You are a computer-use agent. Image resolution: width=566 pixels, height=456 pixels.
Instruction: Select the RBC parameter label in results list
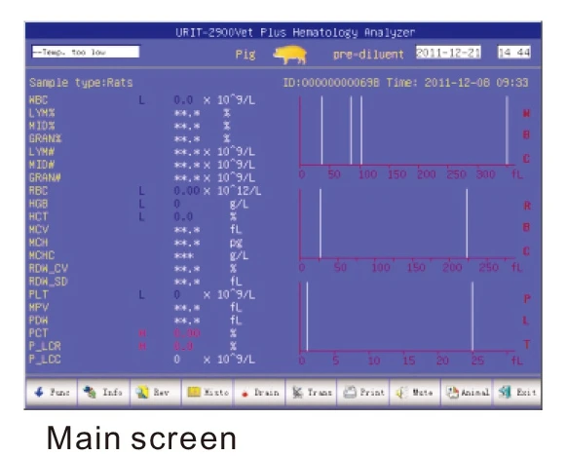[38, 191]
